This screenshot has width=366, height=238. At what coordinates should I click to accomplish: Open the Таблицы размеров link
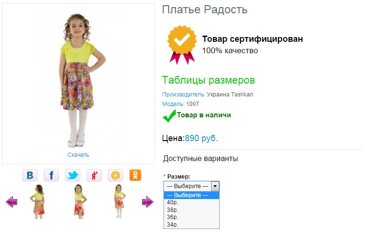click(x=209, y=80)
